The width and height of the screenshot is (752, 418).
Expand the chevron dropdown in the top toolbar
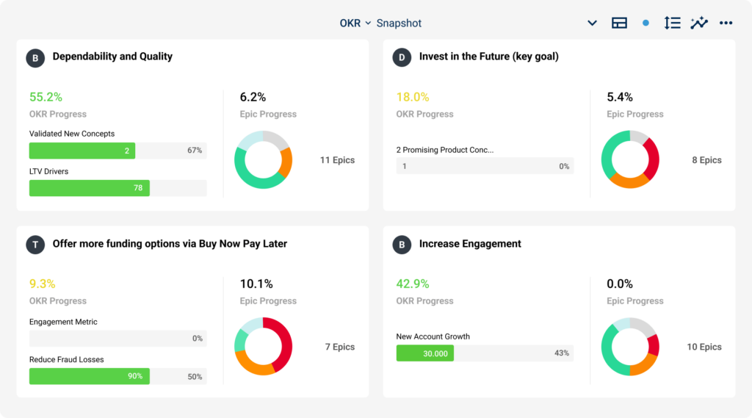(x=592, y=23)
